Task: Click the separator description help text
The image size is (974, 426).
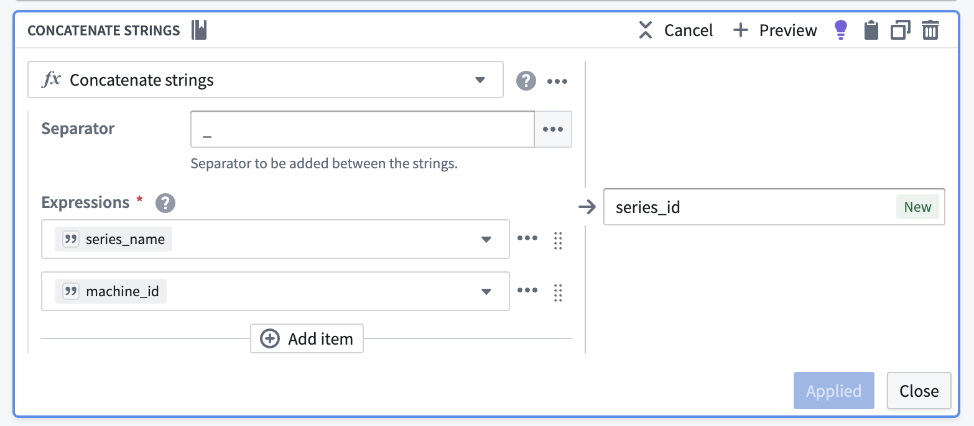Action: 324,164
